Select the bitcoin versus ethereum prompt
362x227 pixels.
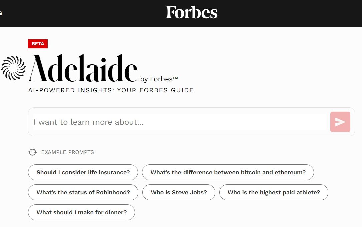(228, 172)
